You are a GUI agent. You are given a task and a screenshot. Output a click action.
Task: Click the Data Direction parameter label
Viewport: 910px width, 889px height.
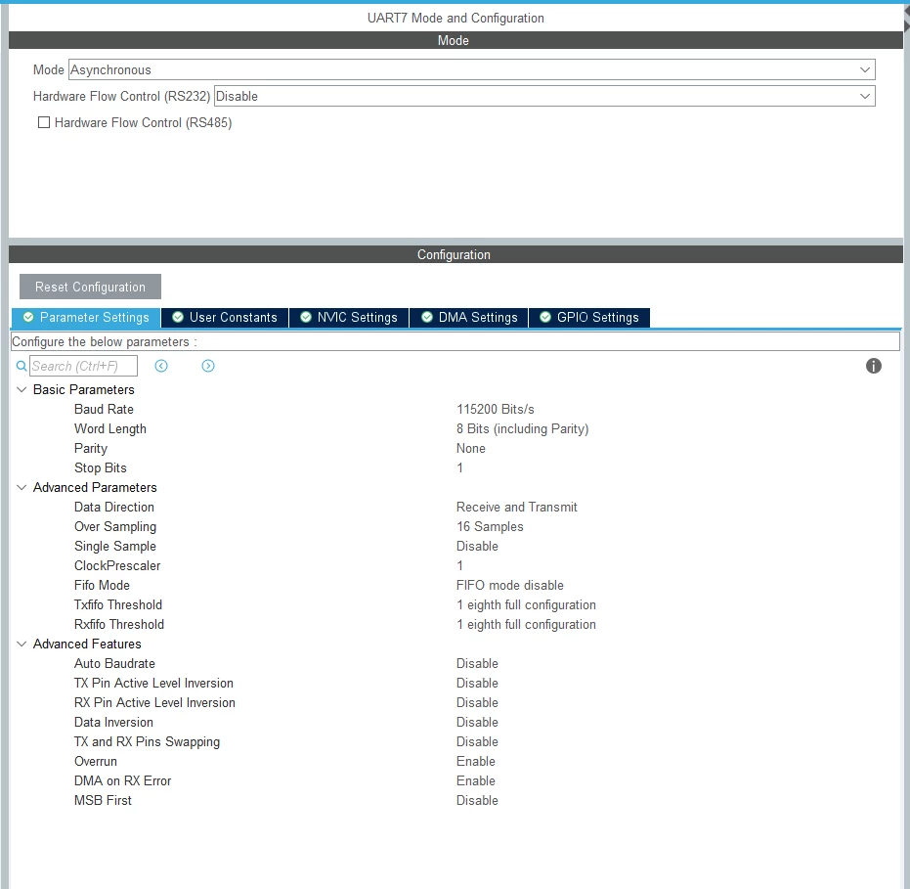coord(113,507)
